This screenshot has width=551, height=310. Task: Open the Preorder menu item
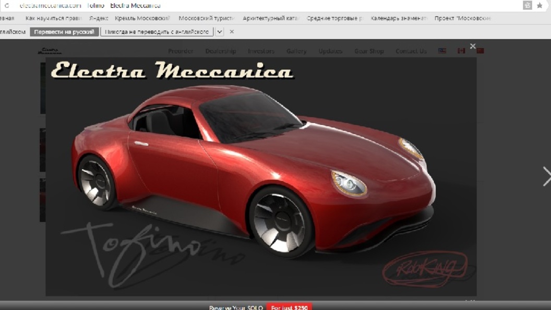[181, 51]
